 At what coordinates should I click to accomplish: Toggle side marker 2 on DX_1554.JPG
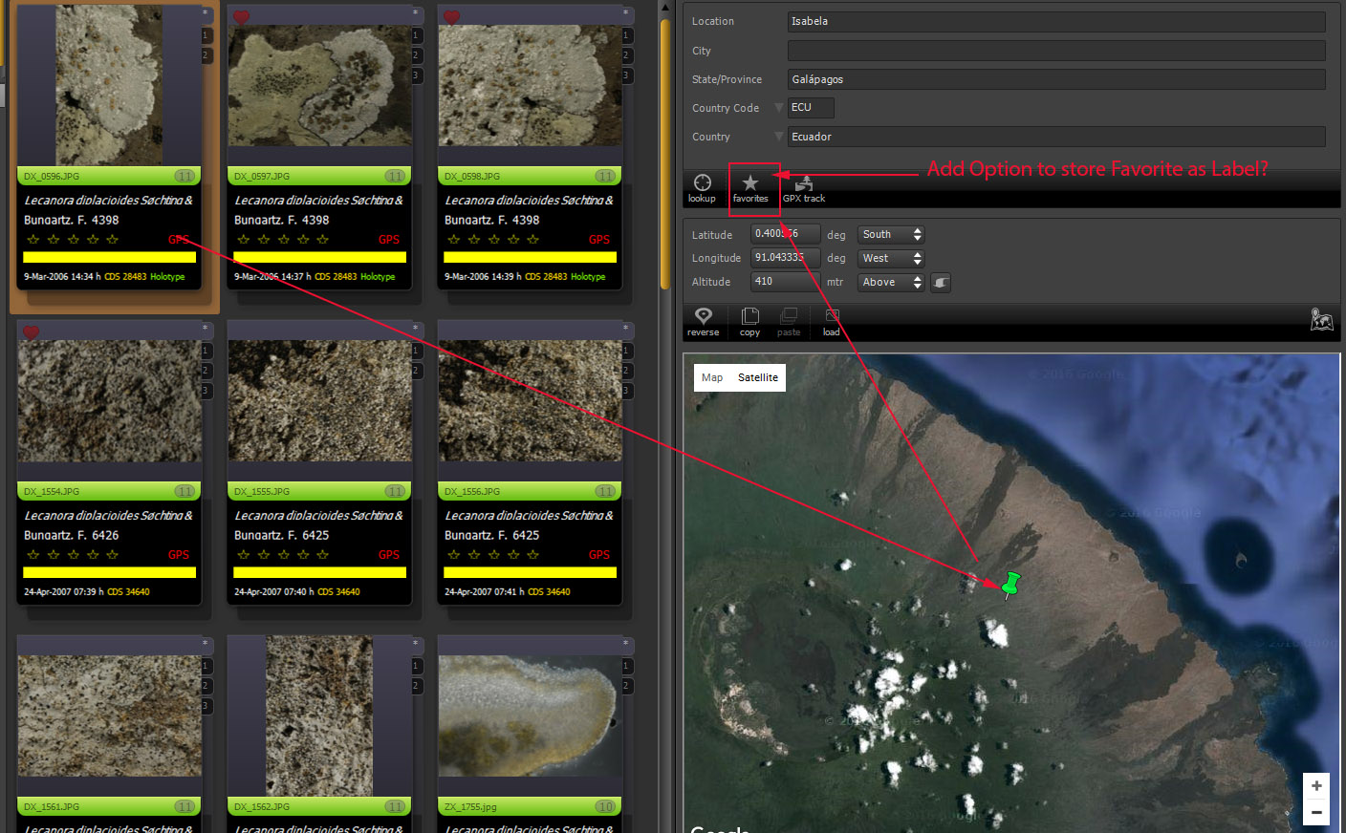[206, 371]
